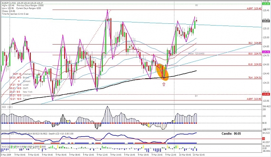Click the 40.1937 oscillator scale value
Image resolution: width=271 pixels, height=157 pixels.
click(266, 142)
